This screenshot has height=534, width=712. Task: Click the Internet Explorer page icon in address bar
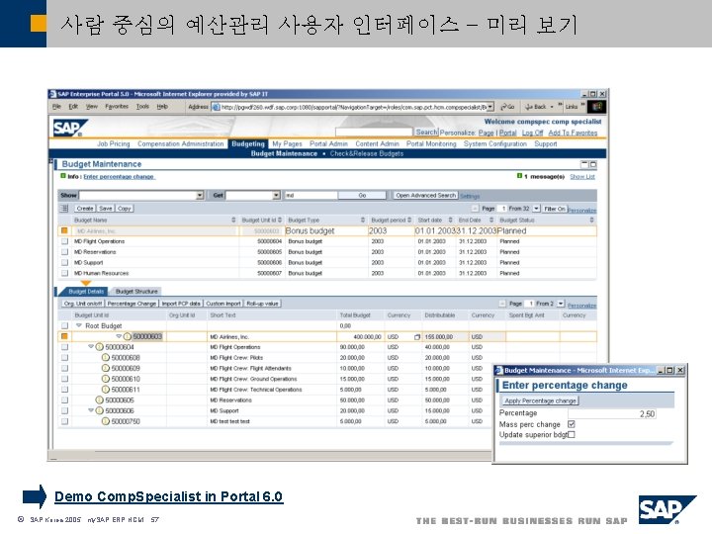click(217, 107)
